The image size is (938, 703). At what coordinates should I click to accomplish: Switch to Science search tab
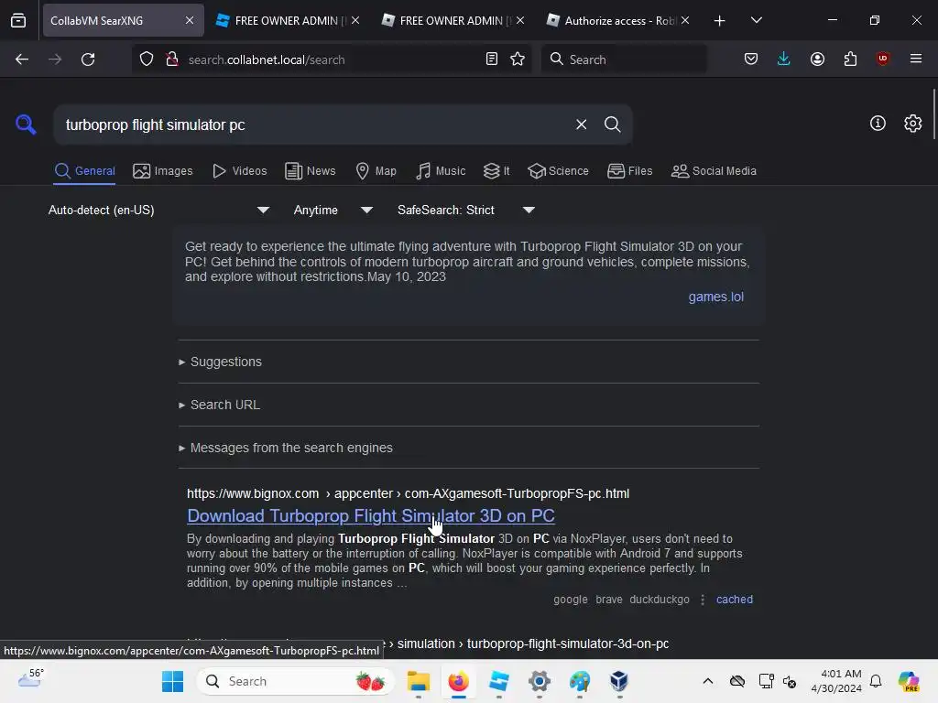point(558,171)
